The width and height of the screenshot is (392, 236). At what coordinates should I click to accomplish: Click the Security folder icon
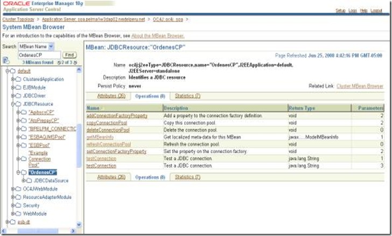18,205
